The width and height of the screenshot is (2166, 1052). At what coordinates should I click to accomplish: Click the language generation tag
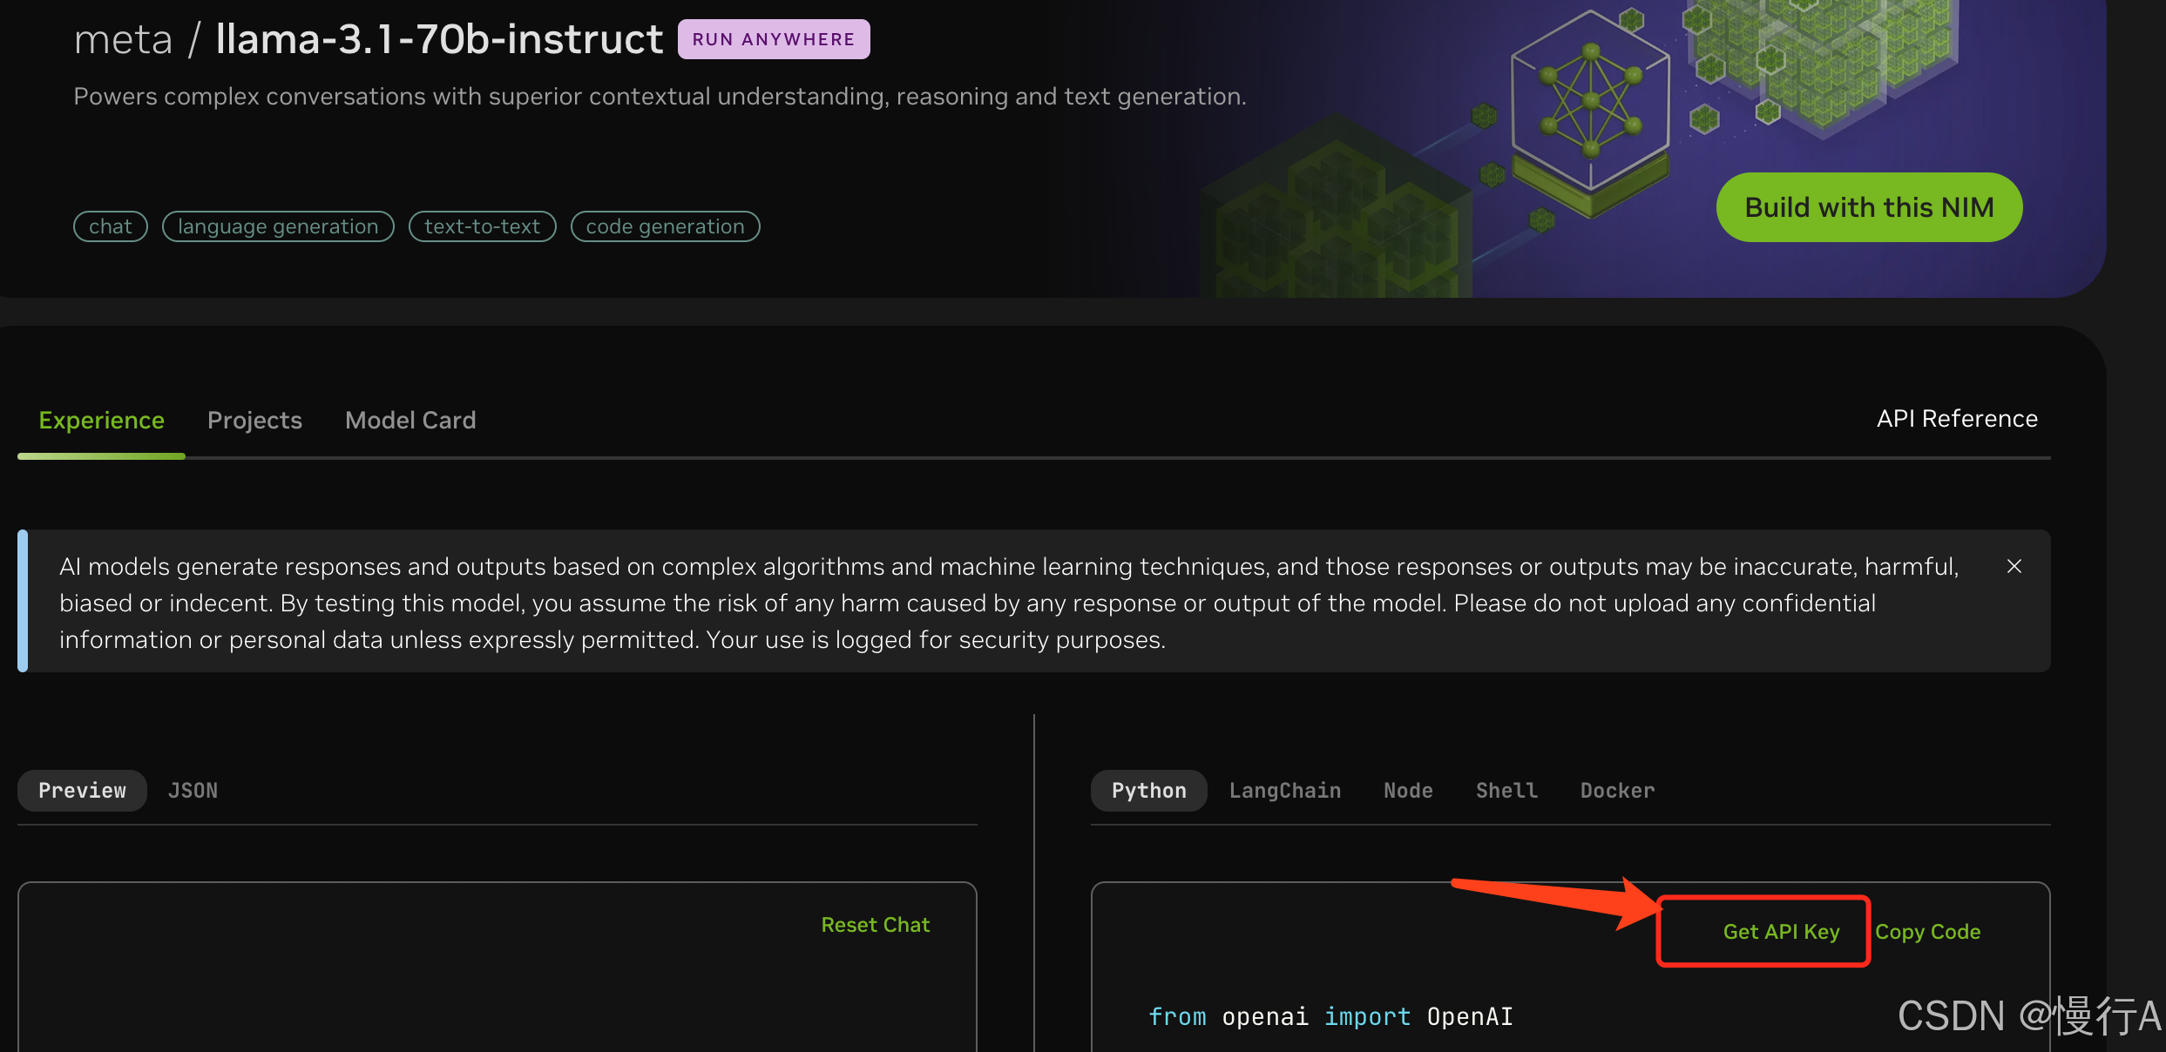[x=277, y=226]
